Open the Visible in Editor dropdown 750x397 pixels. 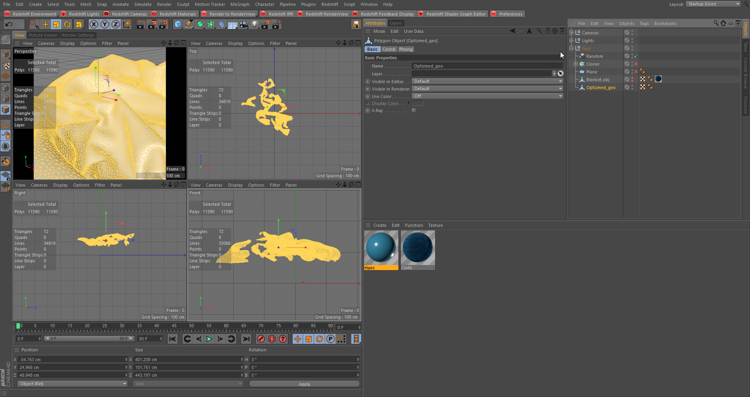487,81
